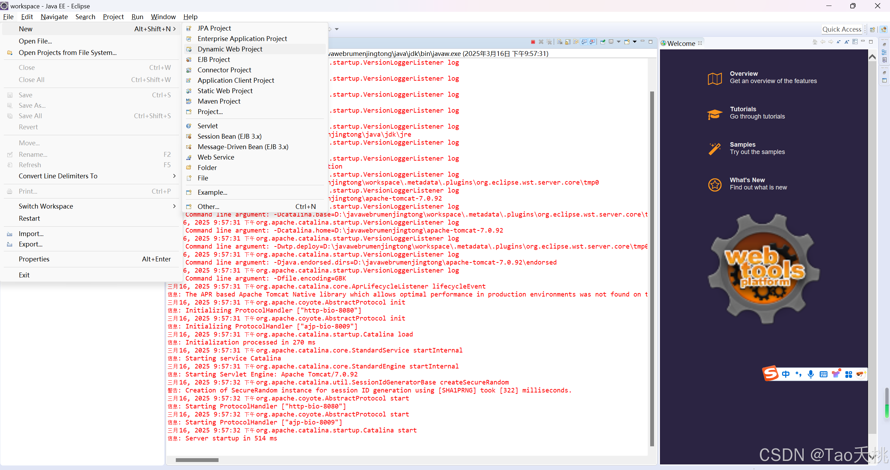Open the Window menu
This screenshot has width=890, height=470.
[x=163, y=17]
